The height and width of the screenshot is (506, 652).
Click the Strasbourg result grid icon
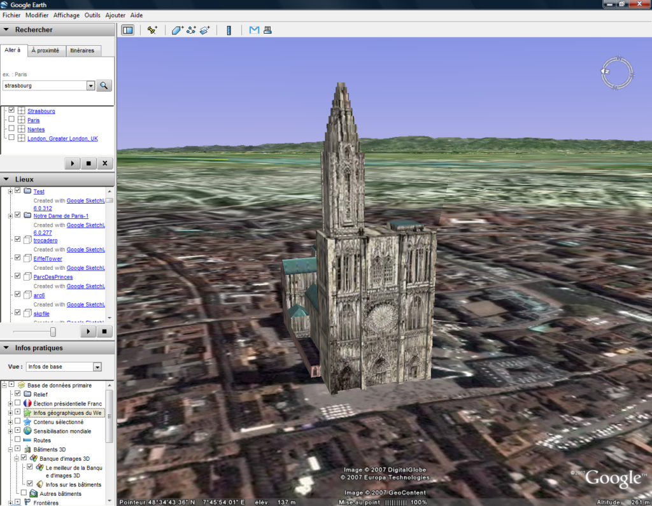point(21,111)
